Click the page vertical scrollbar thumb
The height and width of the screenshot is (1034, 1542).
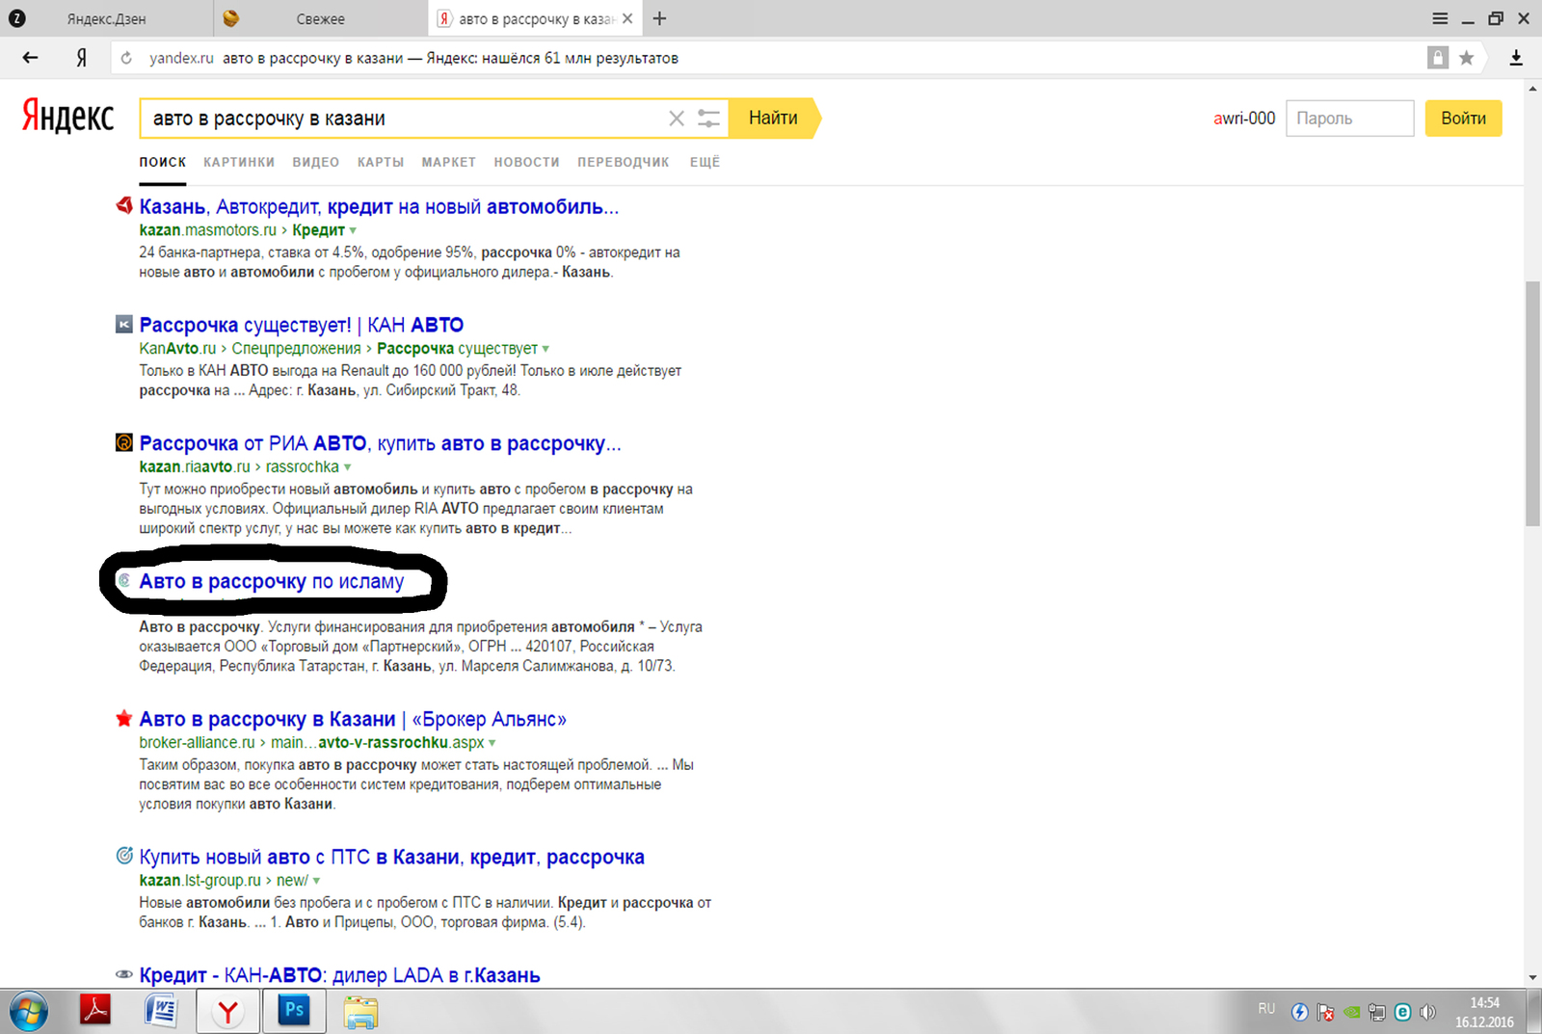[1532, 403]
